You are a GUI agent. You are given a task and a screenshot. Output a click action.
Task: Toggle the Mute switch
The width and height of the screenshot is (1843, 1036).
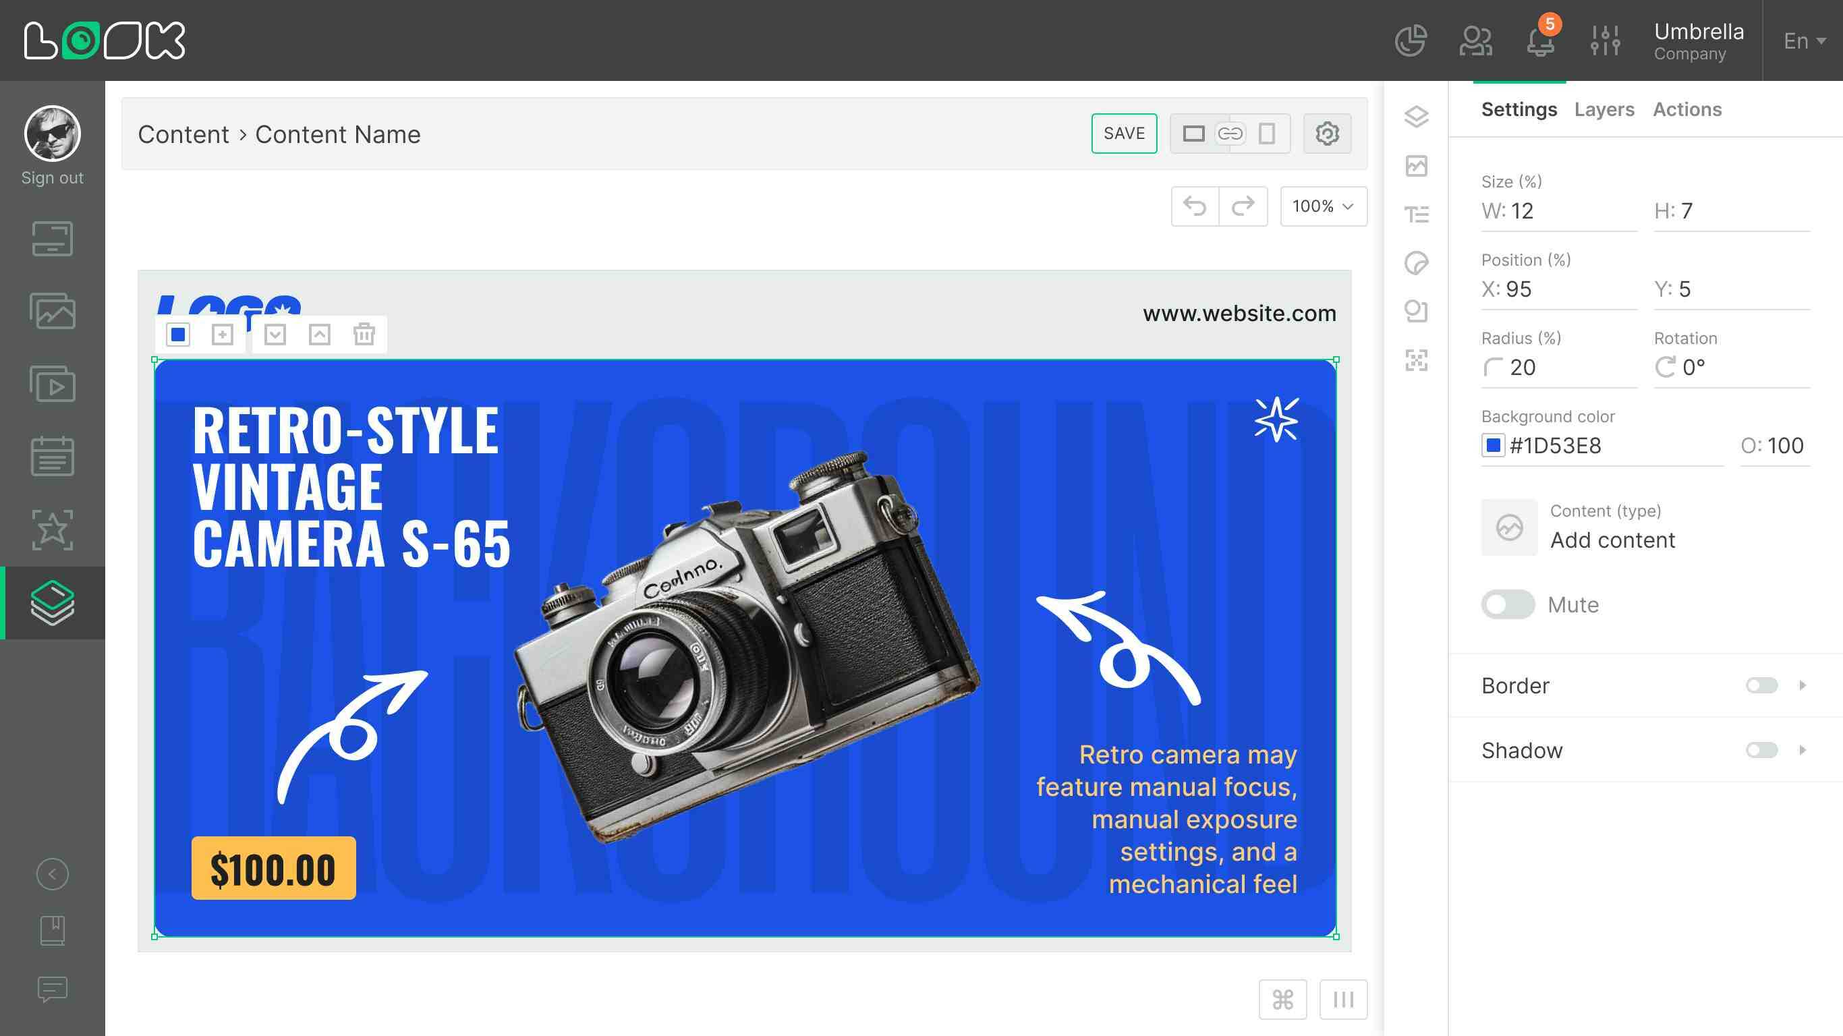coord(1508,604)
